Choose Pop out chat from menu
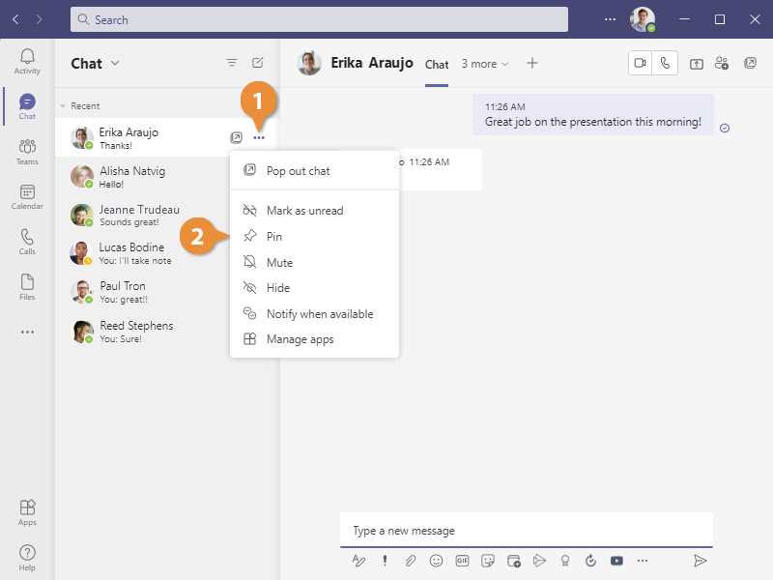Screen dimensions: 773x580 click(x=315, y=171)
